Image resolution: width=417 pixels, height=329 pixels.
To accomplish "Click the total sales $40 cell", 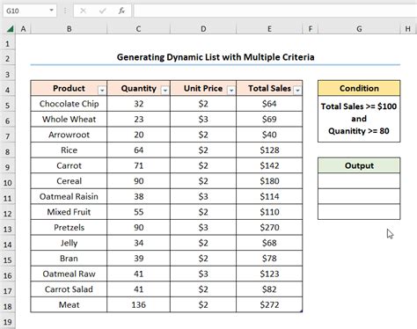I will pyautogui.click(x=269, y=135).
